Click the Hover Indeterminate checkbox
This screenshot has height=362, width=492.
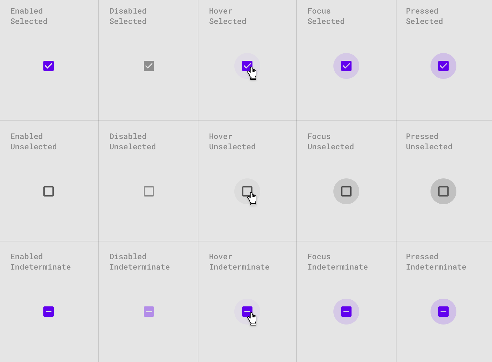click(x=247, y=312)
